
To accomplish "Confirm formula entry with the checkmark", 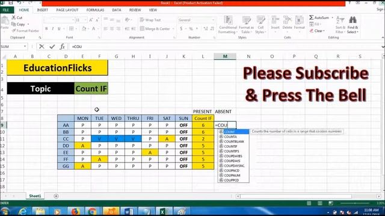I will coord(52,47).
